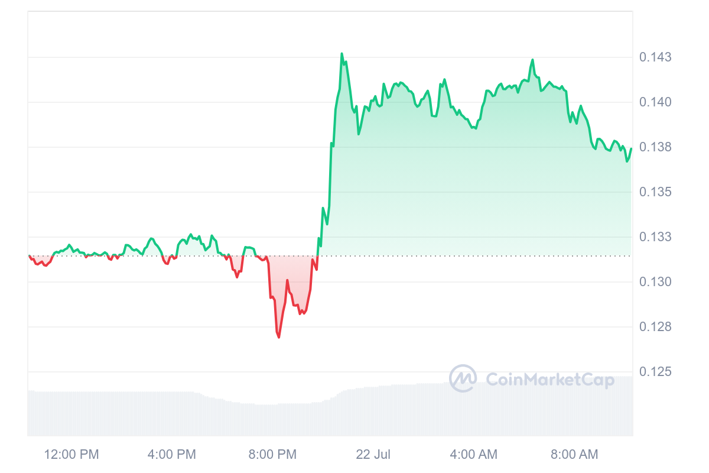
Task: Select the 4:00 AM time axis label
Action: 473,454
